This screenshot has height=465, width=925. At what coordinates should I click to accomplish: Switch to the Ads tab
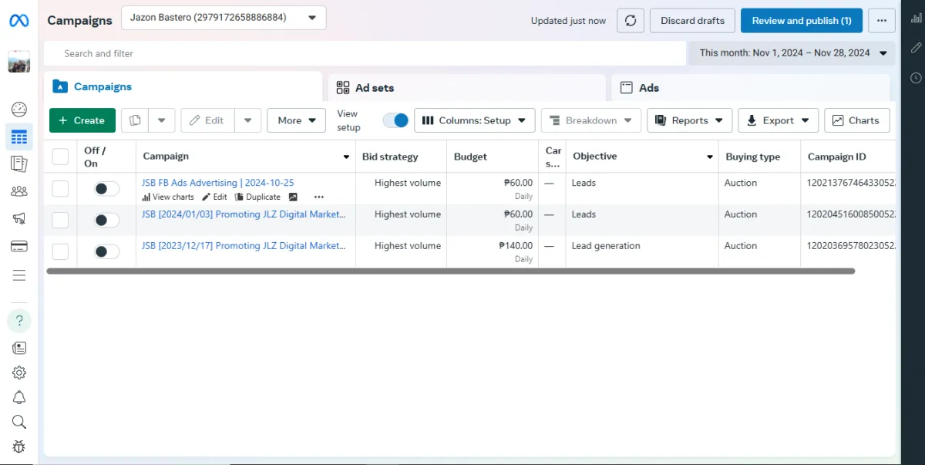750,88
